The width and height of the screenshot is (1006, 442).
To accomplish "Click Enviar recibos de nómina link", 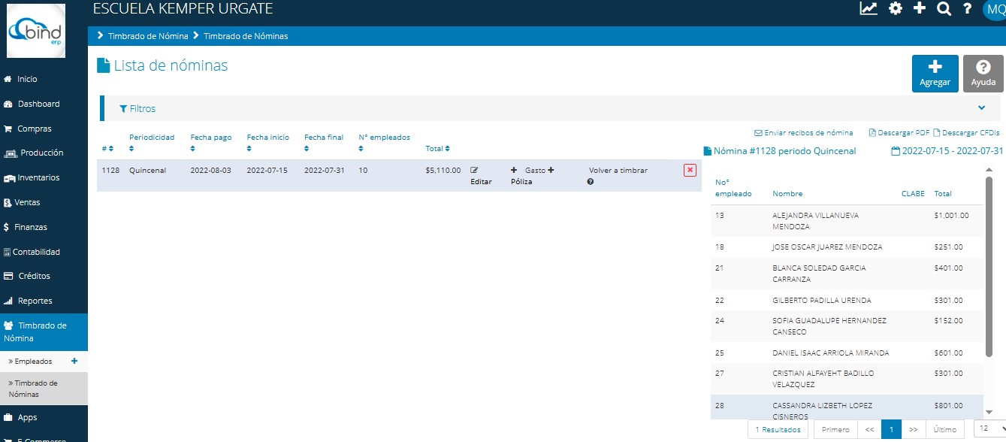I will click(803, 133).
